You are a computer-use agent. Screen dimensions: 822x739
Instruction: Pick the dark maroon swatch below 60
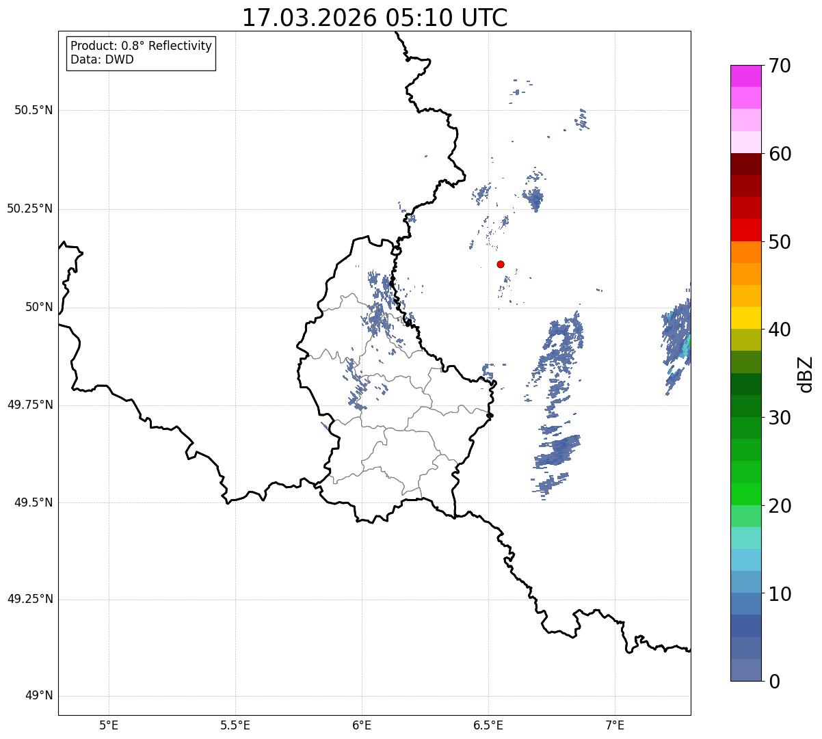pyautogui.click(x=745, y=164)
